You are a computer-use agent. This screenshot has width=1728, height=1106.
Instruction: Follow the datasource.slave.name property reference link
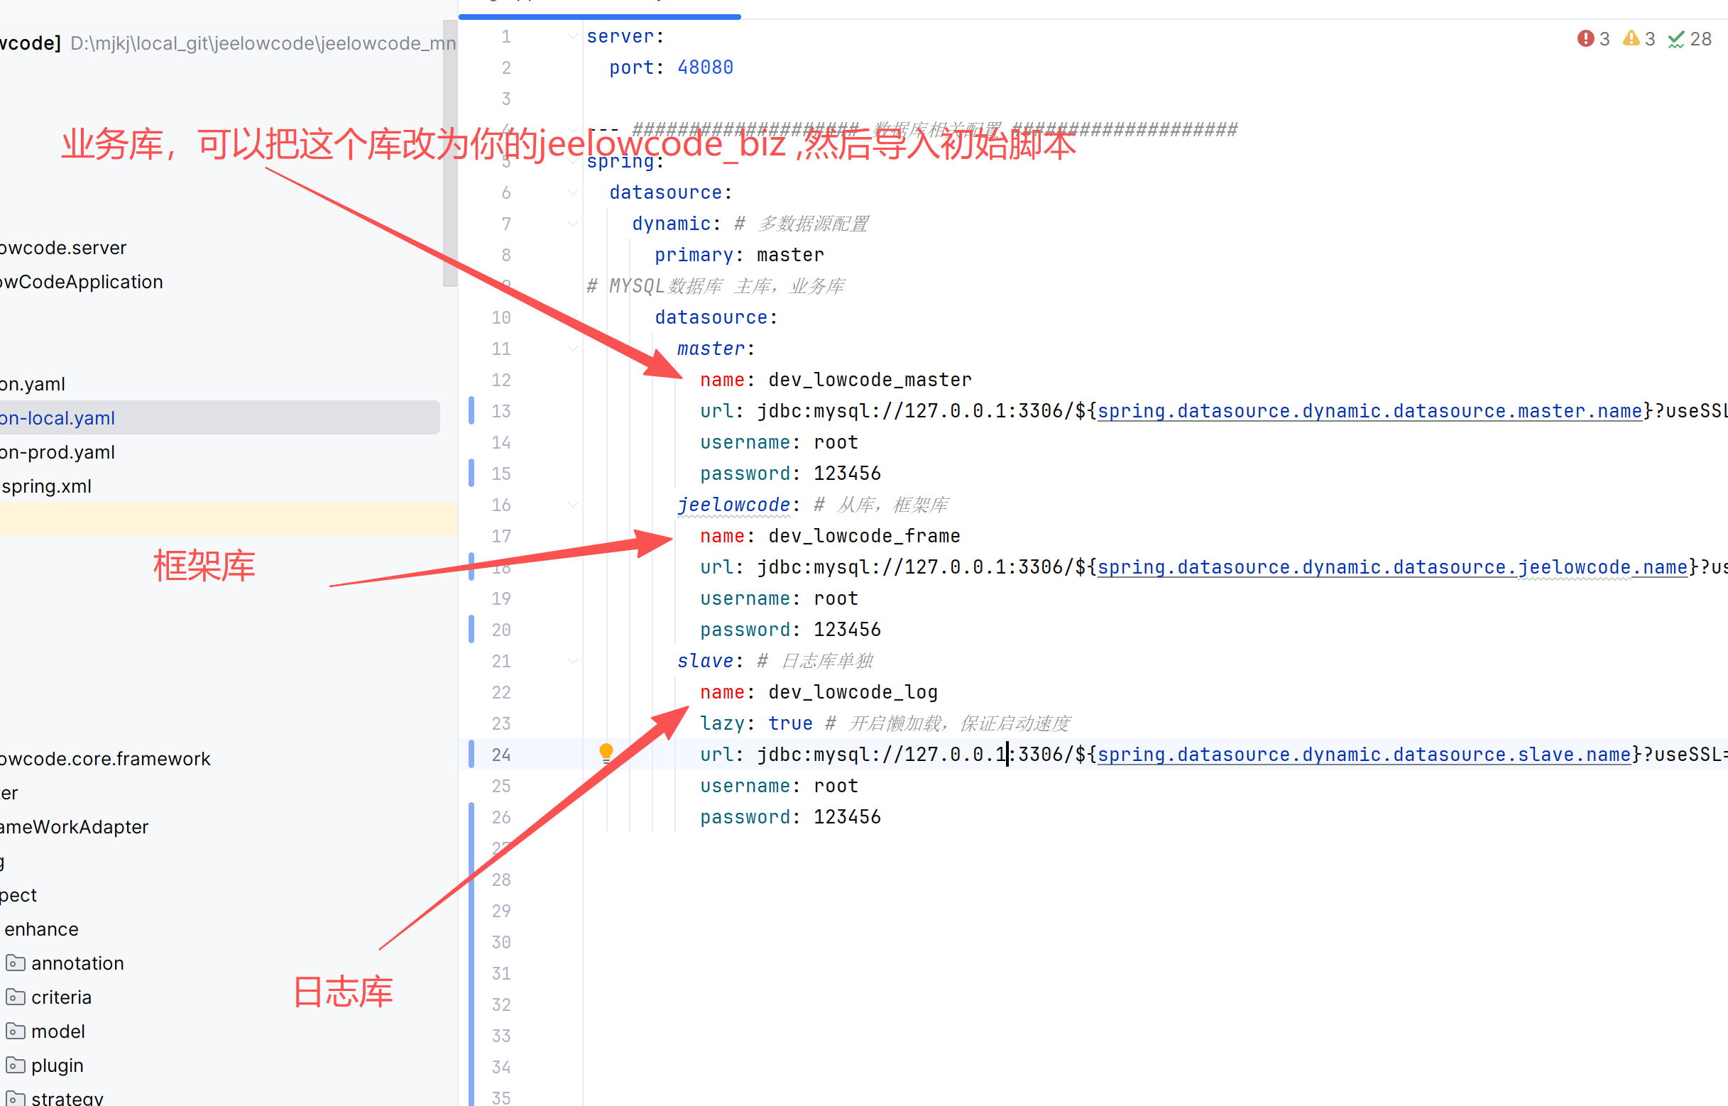coord(1363,754)
